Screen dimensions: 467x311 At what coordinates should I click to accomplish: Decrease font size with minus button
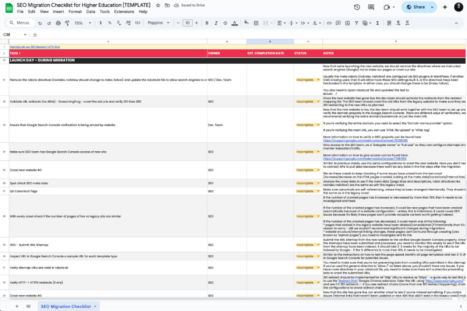coord(178,23)
